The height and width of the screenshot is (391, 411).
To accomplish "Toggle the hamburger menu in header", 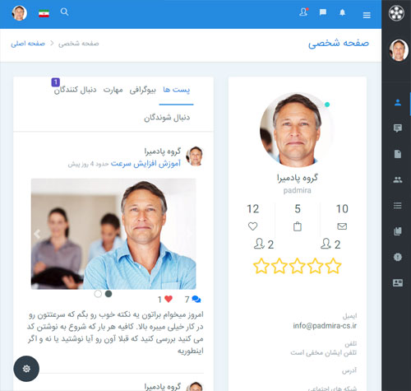I will [367, 15].
